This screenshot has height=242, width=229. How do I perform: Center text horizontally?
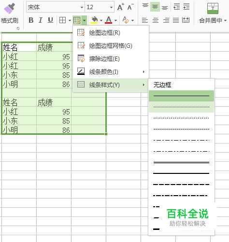pyautogui.click(x=156, y=20)
